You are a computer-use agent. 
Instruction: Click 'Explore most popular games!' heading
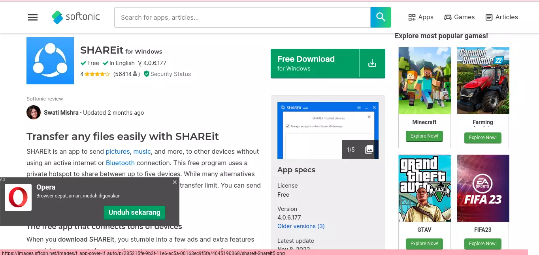pos(441,36)
